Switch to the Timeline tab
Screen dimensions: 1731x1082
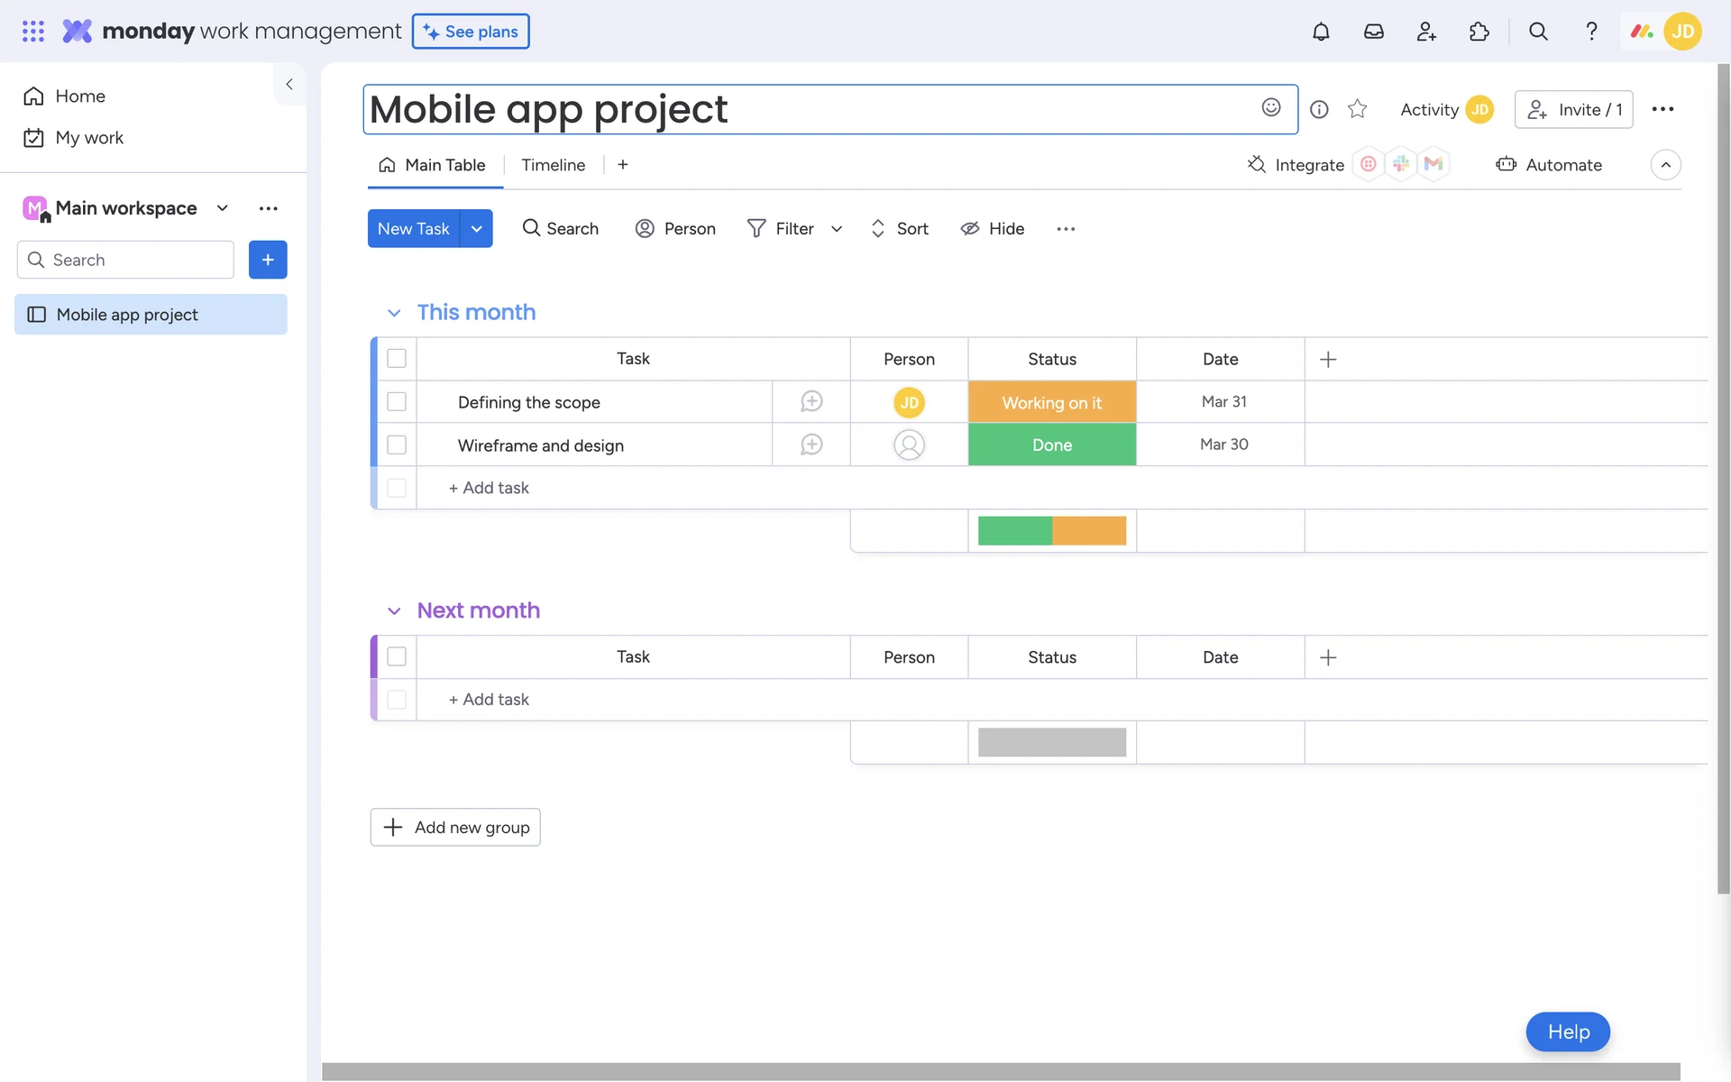click(553, 165)
